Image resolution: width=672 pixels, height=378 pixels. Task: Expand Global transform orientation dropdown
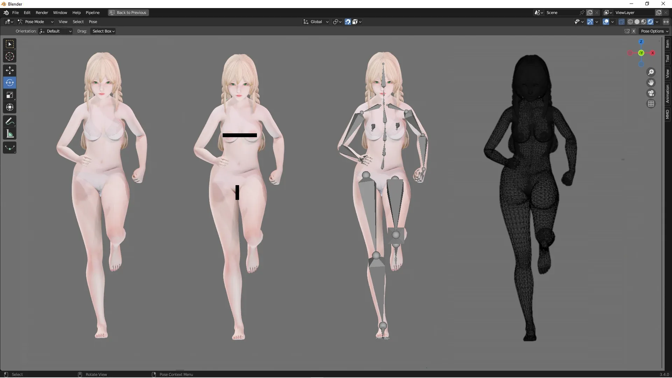(316, 22)
